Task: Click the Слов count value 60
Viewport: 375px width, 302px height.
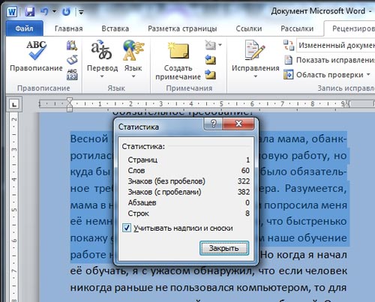Action: pos(245,170)
